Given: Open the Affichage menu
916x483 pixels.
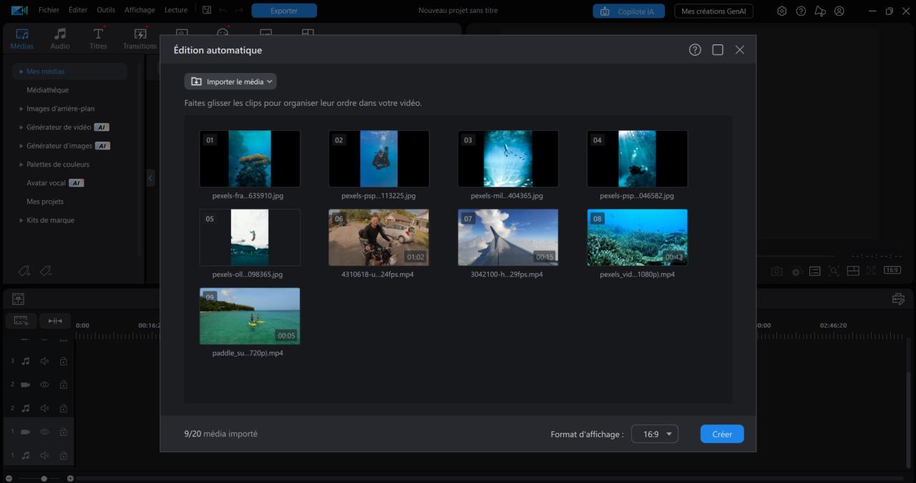Looking at the screenshot, I should [140, 10].
